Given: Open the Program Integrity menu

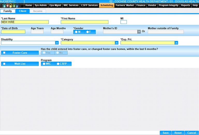Looking at the screenshot, I should [168, 5].
